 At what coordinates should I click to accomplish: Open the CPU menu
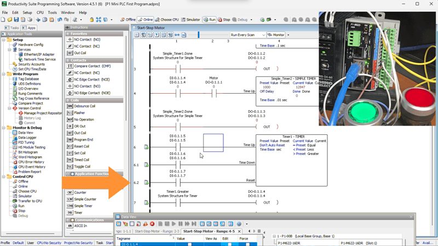tap(40, 13)
